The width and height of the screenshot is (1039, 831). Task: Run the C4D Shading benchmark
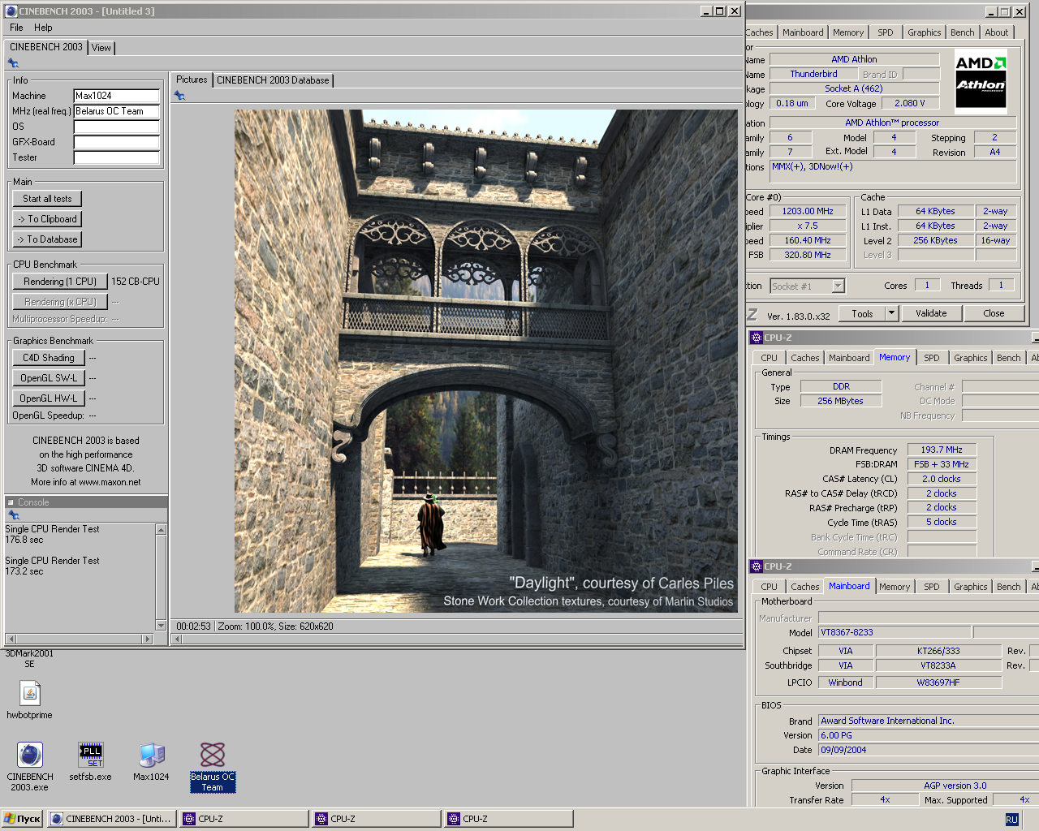pyautogui.click(x=49, y=358)
